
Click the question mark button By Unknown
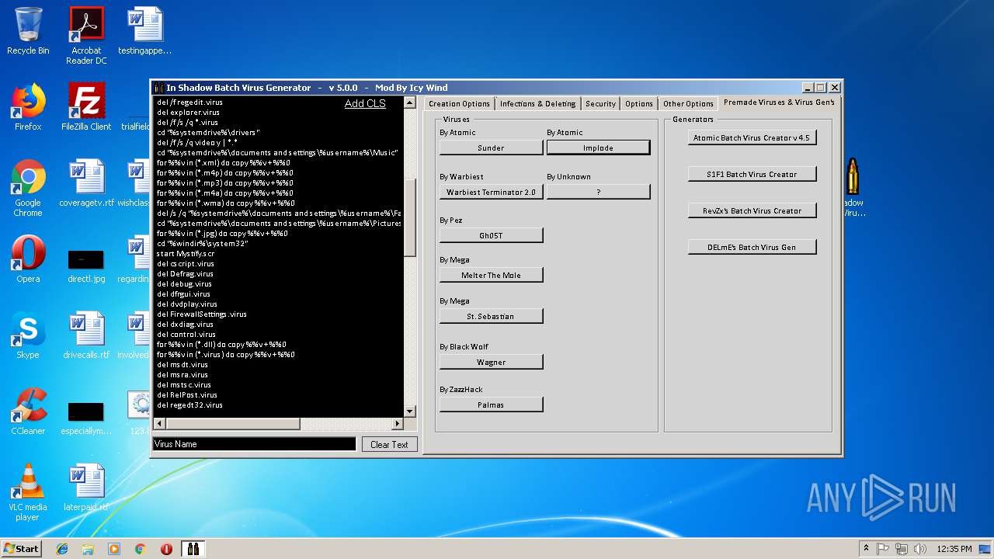point(598,192)
